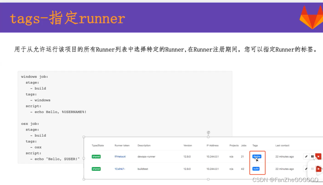
Task: Click the rotation handle above the runner table image
Action: 208,132
